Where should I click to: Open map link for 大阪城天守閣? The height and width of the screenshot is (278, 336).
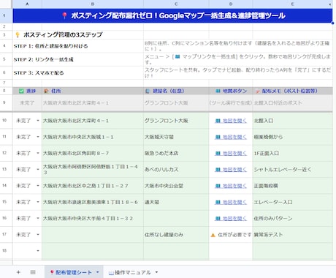(x=231, y=137)
